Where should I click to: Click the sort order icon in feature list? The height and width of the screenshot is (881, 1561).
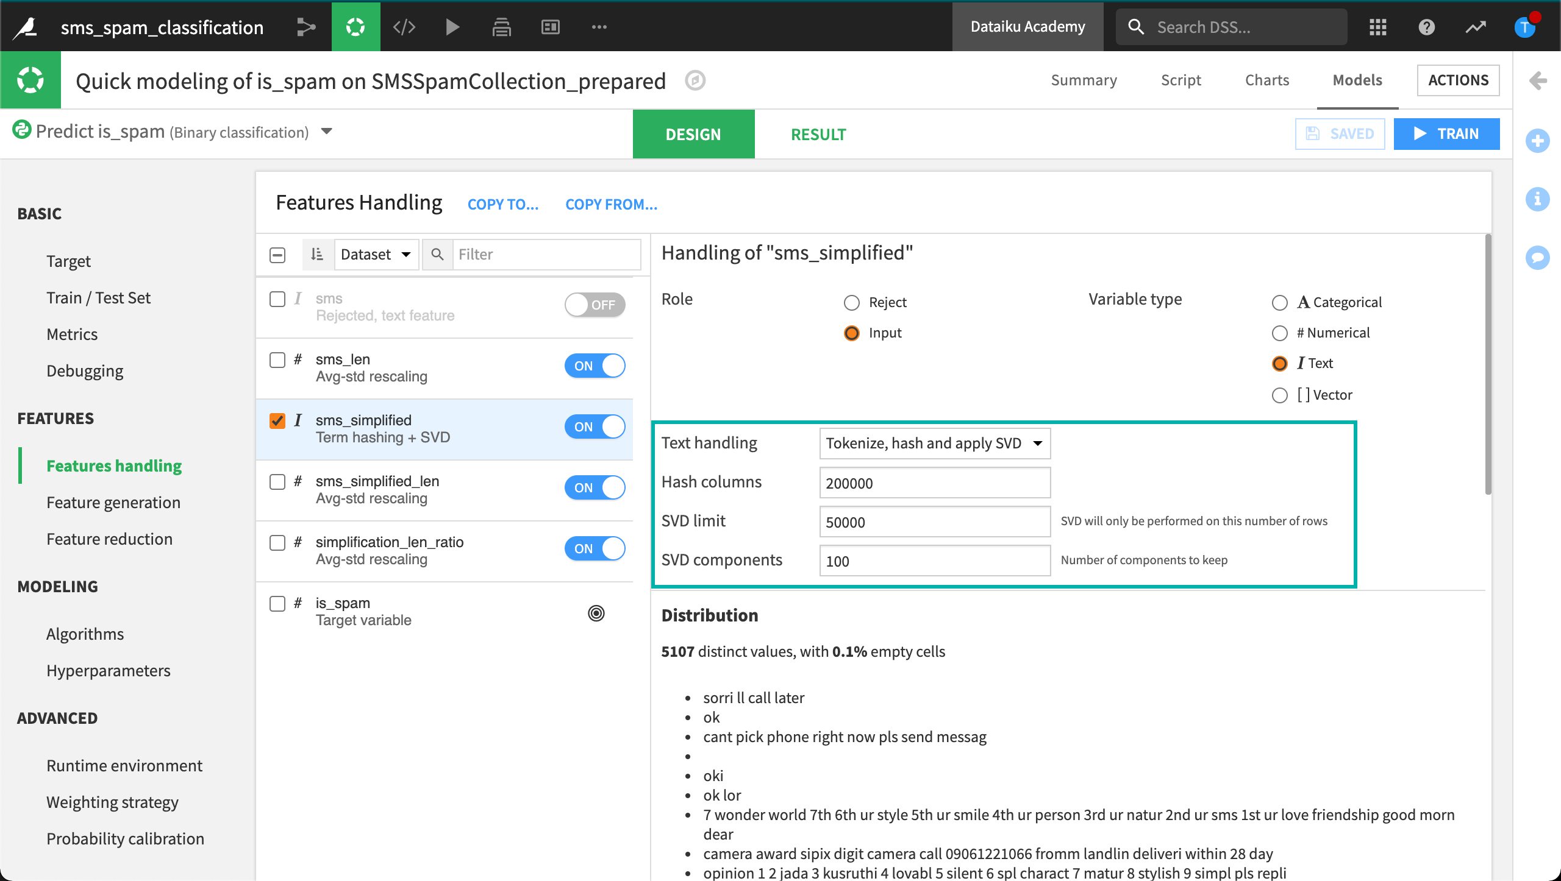[317, 254]
